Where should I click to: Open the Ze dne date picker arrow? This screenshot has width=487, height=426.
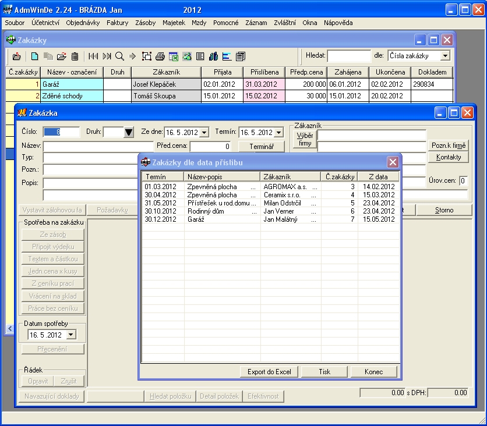pyautogui.click(x=204, y=133)
